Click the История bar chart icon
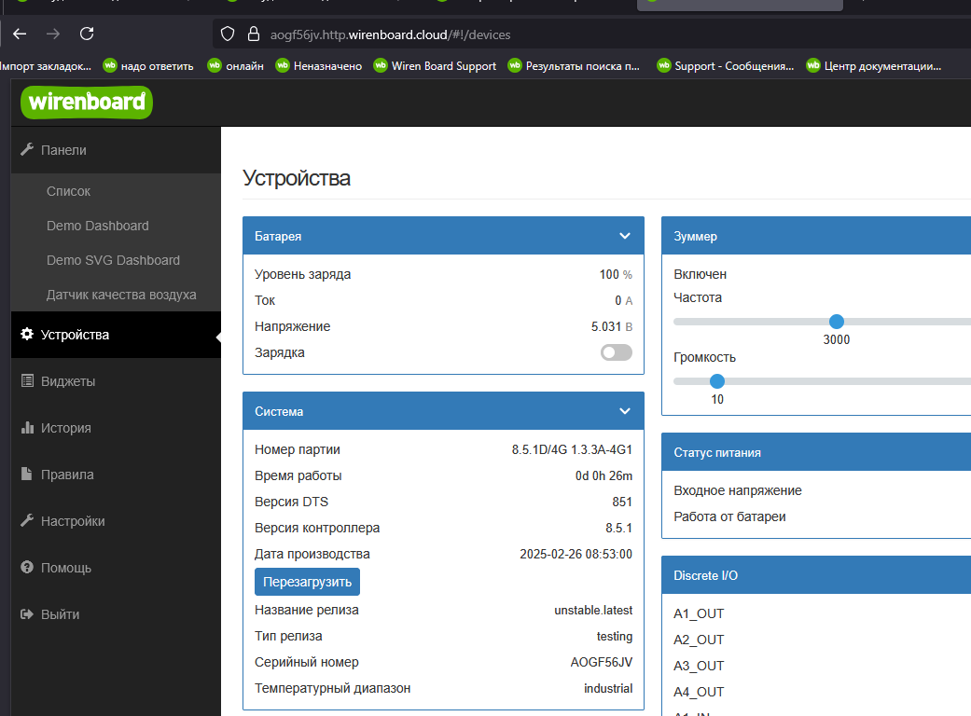This screenshot has height=716, width=971. (27, 428)
